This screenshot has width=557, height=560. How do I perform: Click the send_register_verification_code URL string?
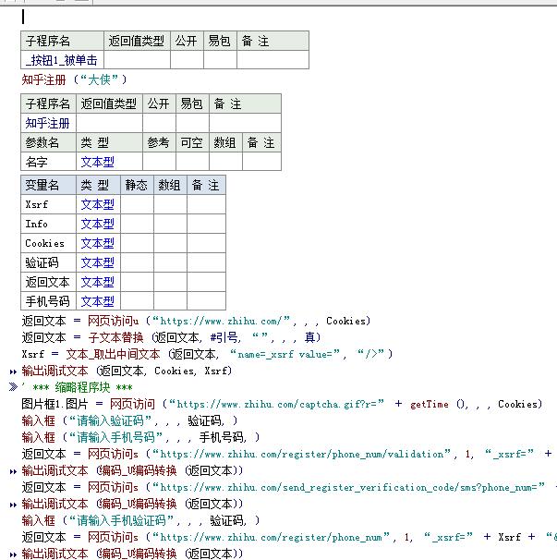[349, 487]
